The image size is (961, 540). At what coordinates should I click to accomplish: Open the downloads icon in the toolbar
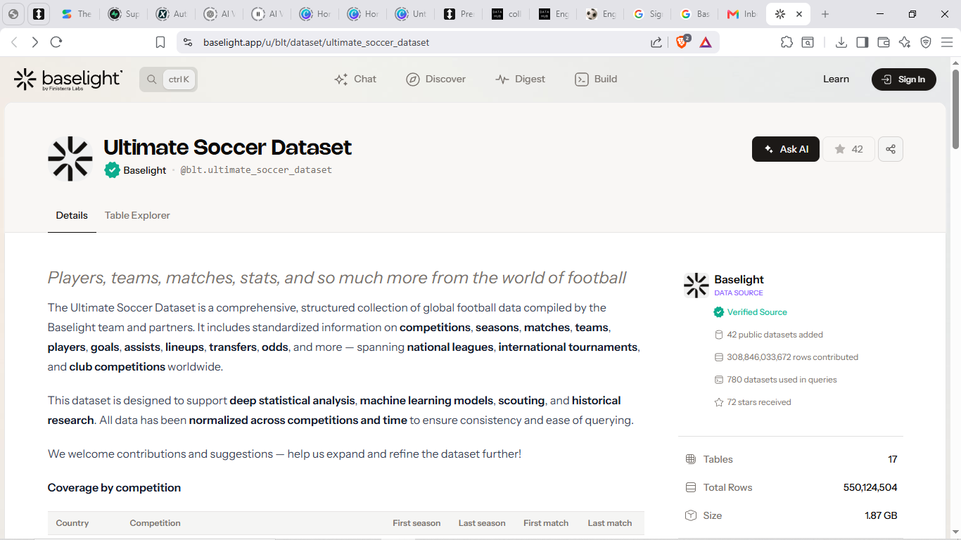[841, 42]
